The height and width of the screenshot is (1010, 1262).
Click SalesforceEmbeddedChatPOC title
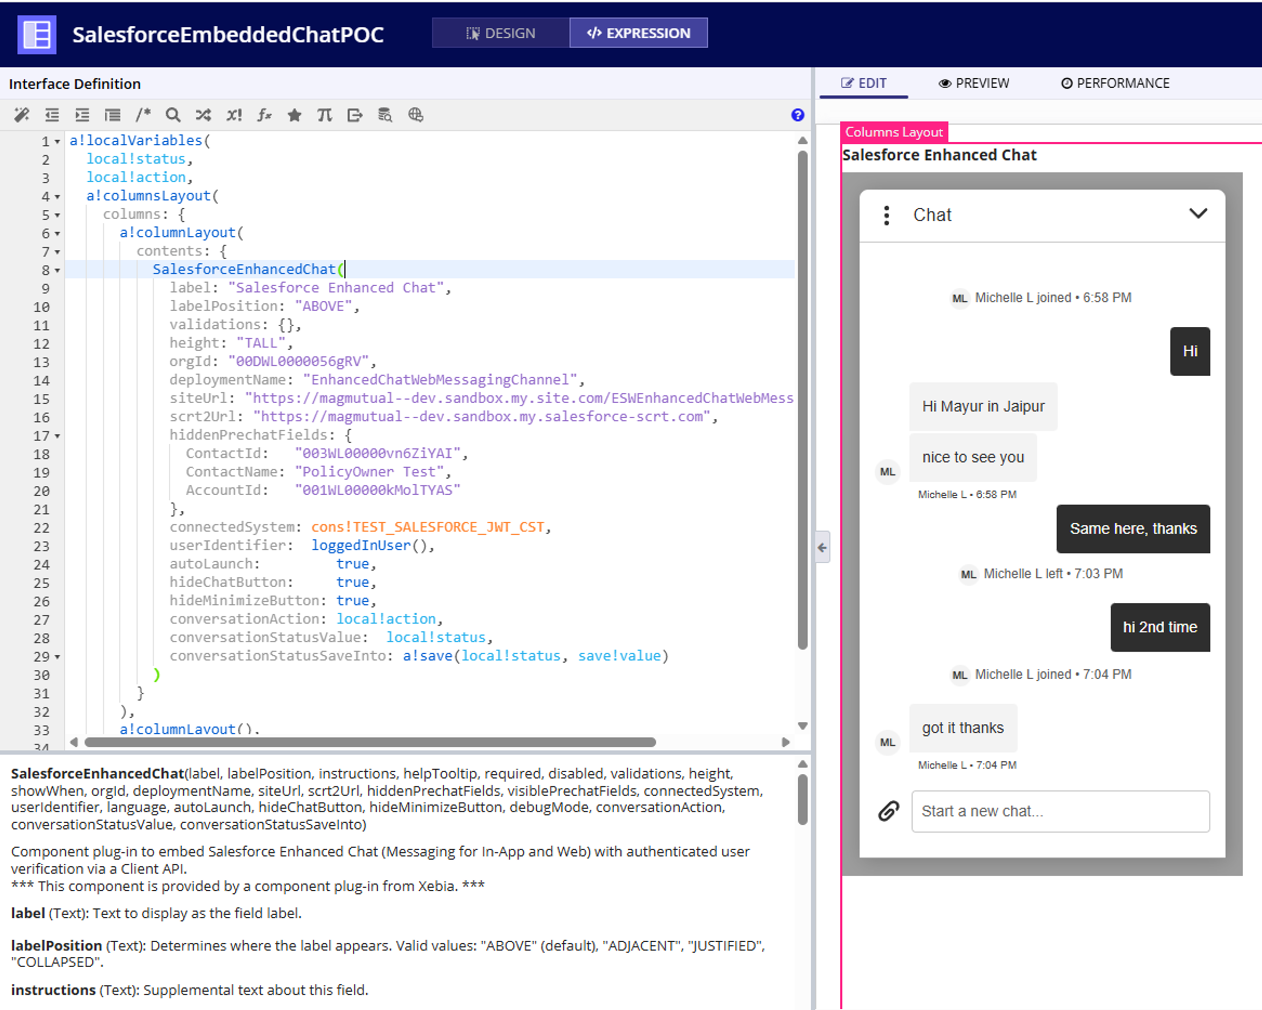pyautogui.click(x=228, y=35)
